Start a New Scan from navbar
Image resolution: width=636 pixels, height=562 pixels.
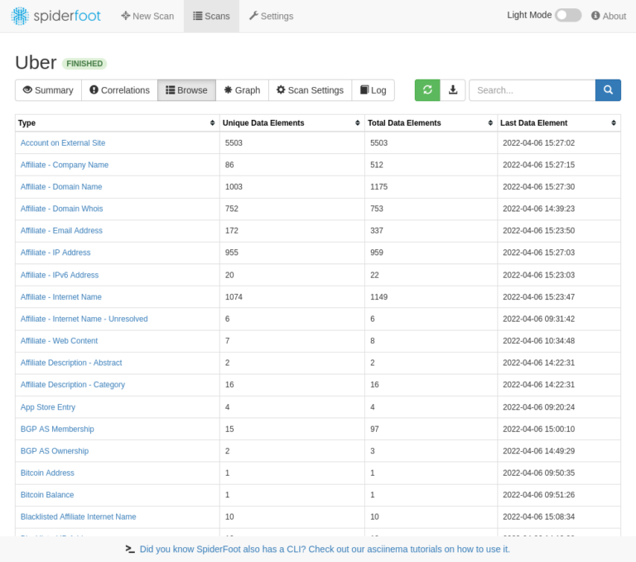click(x=147, y=17)
